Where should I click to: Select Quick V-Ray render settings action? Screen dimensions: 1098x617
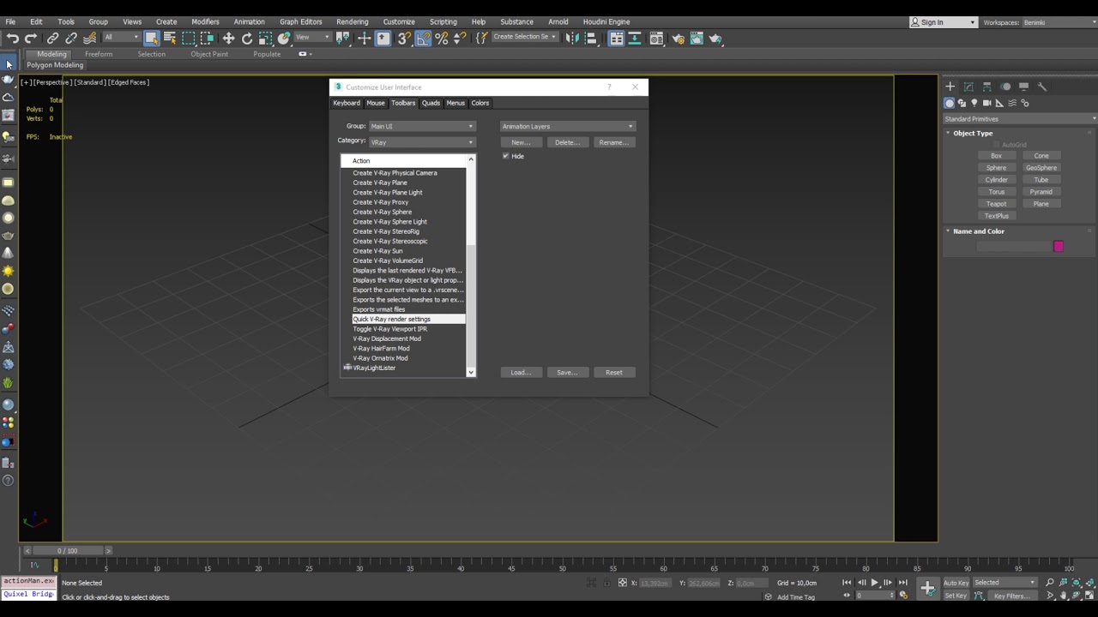coord(407,319)
